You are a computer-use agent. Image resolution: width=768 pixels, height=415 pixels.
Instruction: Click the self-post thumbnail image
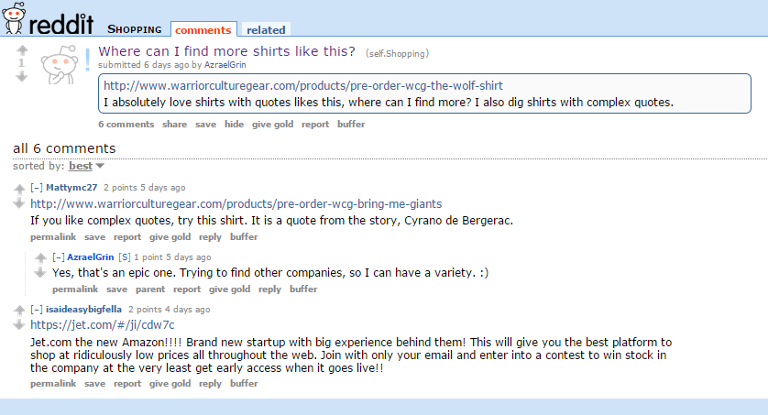click(60, 64)
